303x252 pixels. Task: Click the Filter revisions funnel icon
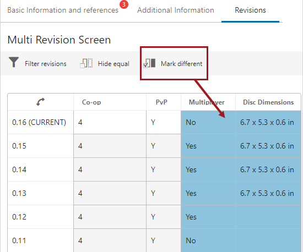click(14, 62)
